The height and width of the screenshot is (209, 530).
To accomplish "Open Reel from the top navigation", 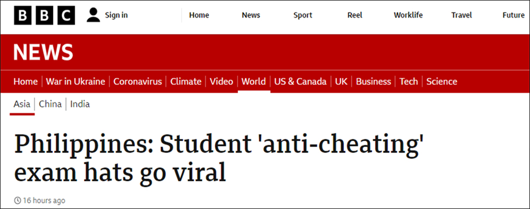I will point(354,15).
